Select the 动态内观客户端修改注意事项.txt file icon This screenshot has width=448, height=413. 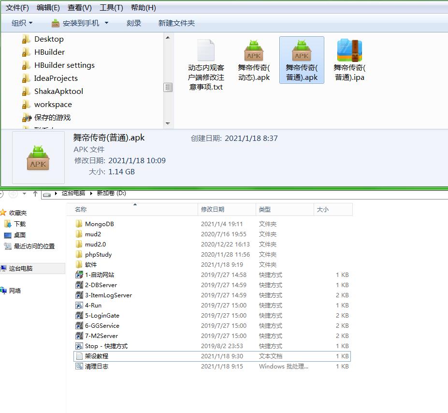tap(206, 50)
